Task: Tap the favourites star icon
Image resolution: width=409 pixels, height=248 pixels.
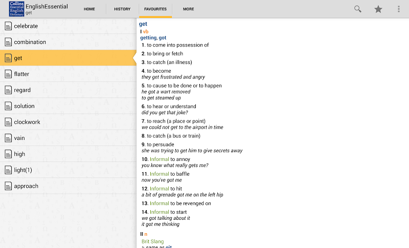Action: pyautogui.click(x=378, y=9)
